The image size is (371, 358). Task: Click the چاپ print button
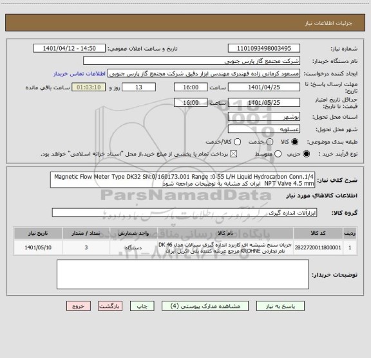pyautogui.click(x=142, y=306)
